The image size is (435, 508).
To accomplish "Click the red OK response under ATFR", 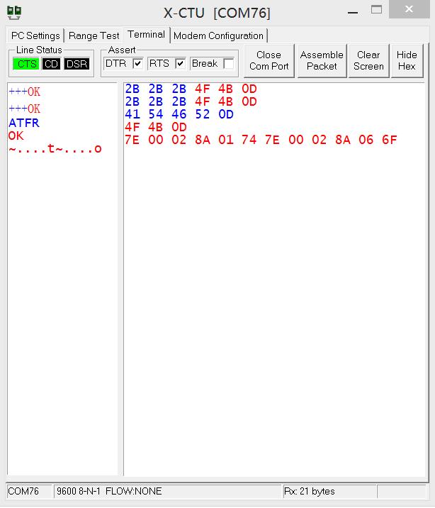I will tap(16, 136).
